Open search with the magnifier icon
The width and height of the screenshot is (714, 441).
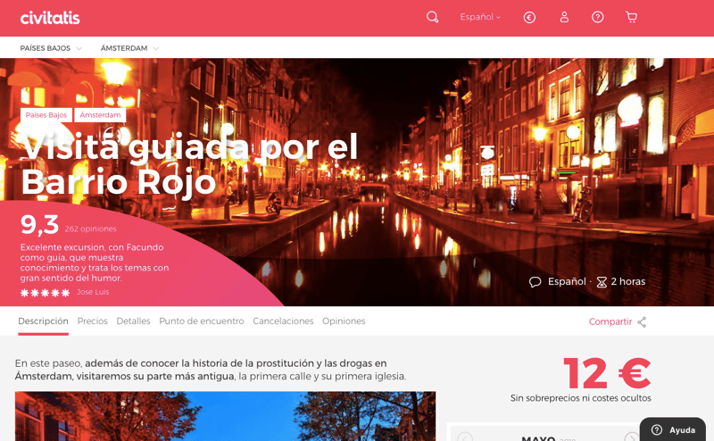click(x=432, y=17)
